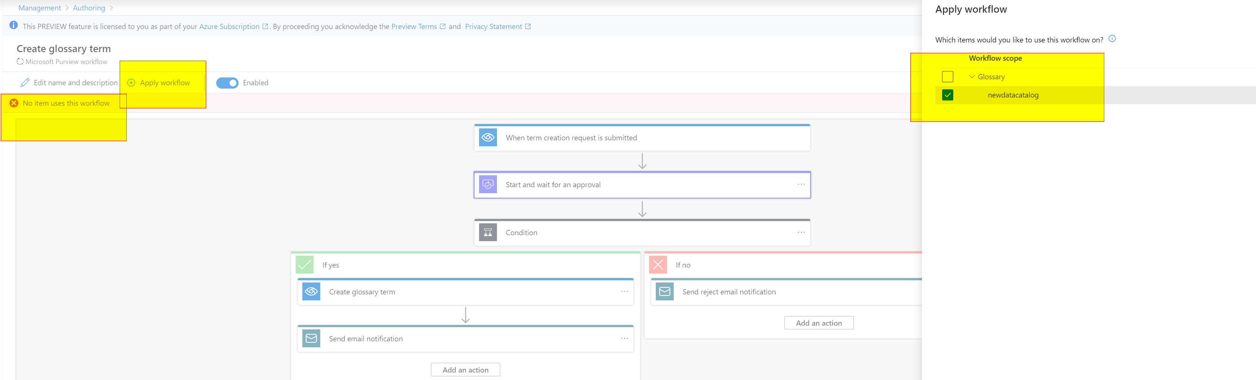The height and width of the screenshot is (380, 1256).
Task: Collapse the Glossary tree chevron
Action: [x=972, y=76]
